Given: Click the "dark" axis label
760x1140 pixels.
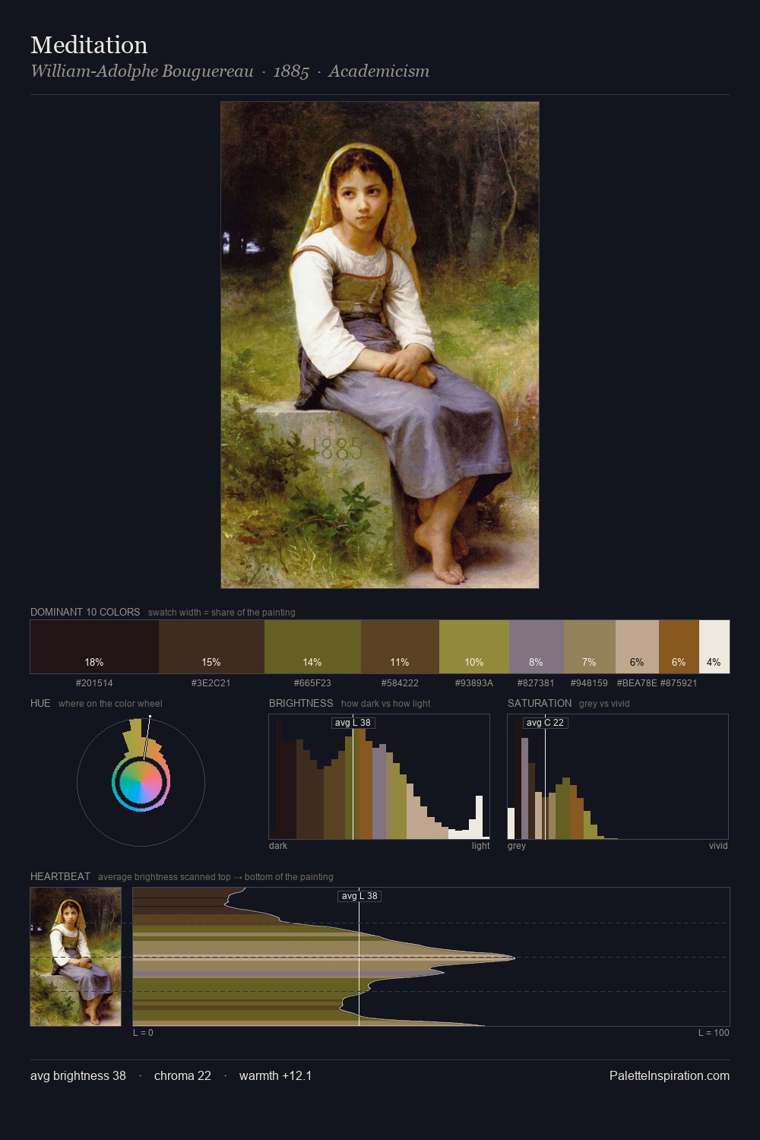Looking at the screenshot, I should pyautogui.click(x=278, y=846).
